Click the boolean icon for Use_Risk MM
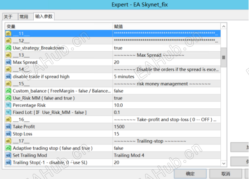This screenshot has width=249, height=179. tap(8, 98)
